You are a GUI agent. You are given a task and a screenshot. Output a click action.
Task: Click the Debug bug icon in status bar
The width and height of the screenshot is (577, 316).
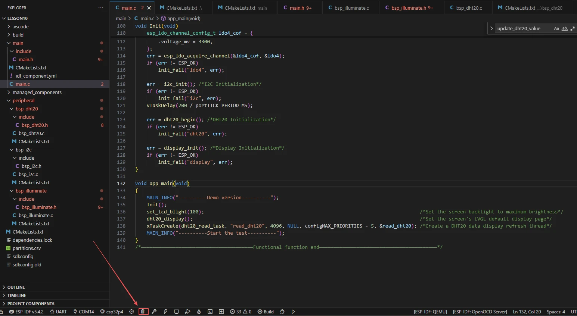282,312
